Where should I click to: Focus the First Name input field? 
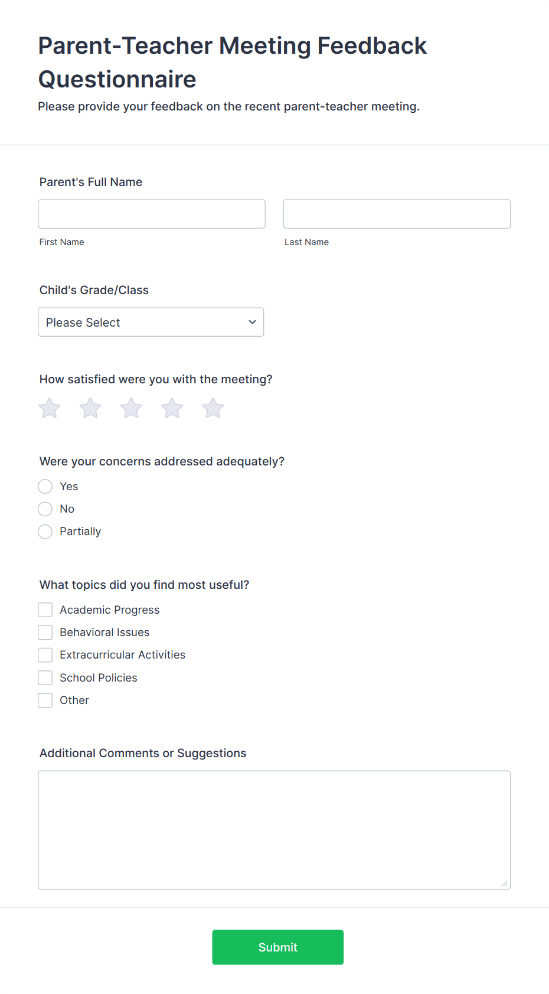click(151, 214)
